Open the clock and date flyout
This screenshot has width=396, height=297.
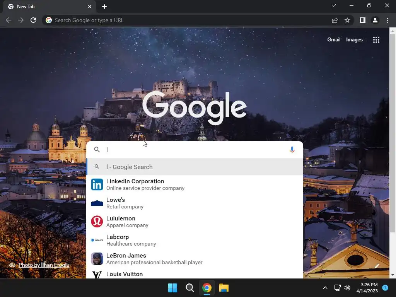pyautogui.click(x=367, y=288)
